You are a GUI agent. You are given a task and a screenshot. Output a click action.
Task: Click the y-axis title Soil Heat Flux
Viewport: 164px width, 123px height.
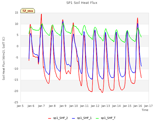[4, 58]
